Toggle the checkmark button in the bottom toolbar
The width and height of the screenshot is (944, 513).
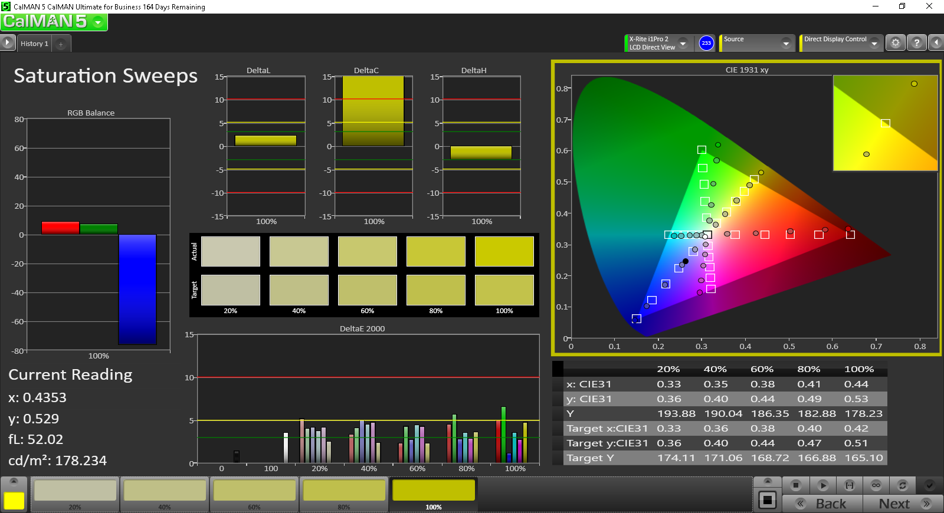pyautogui.click(x=929, y=485)
